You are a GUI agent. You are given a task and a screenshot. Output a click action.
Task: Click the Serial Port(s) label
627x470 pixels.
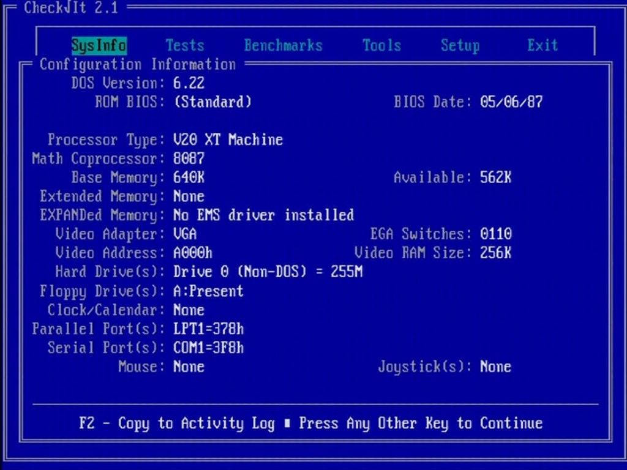(x=106, y=348)
